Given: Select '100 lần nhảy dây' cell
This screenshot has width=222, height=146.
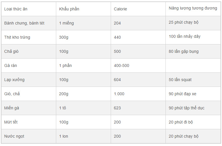Looking at the screenshot, I should click(x=185, y=36).
